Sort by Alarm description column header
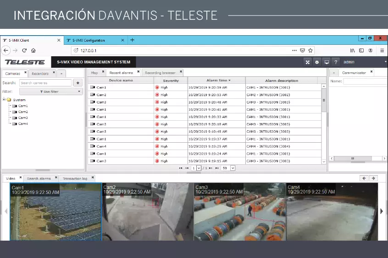 tap(282, 80)
